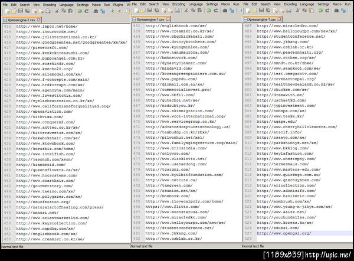Select Xpressengine-1.csv tab in right window

pyautogui.click(x=263, y=19)
